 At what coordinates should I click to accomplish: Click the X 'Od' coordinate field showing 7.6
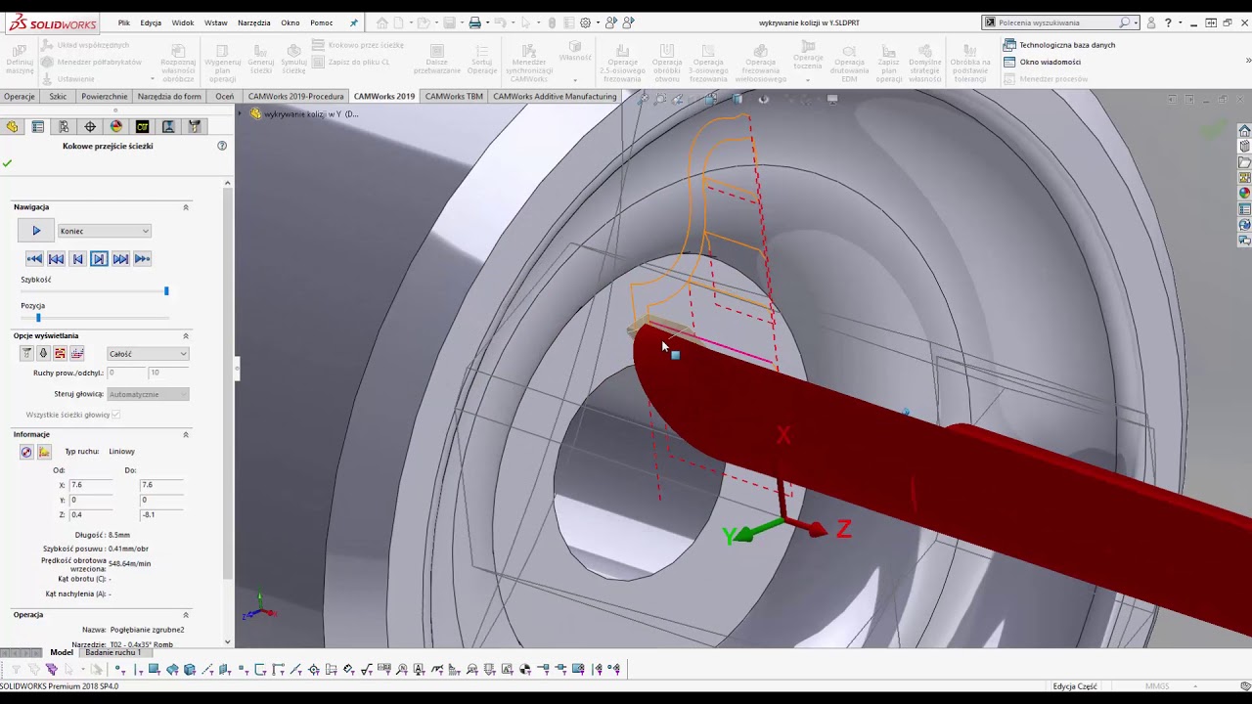coord(92,485)
